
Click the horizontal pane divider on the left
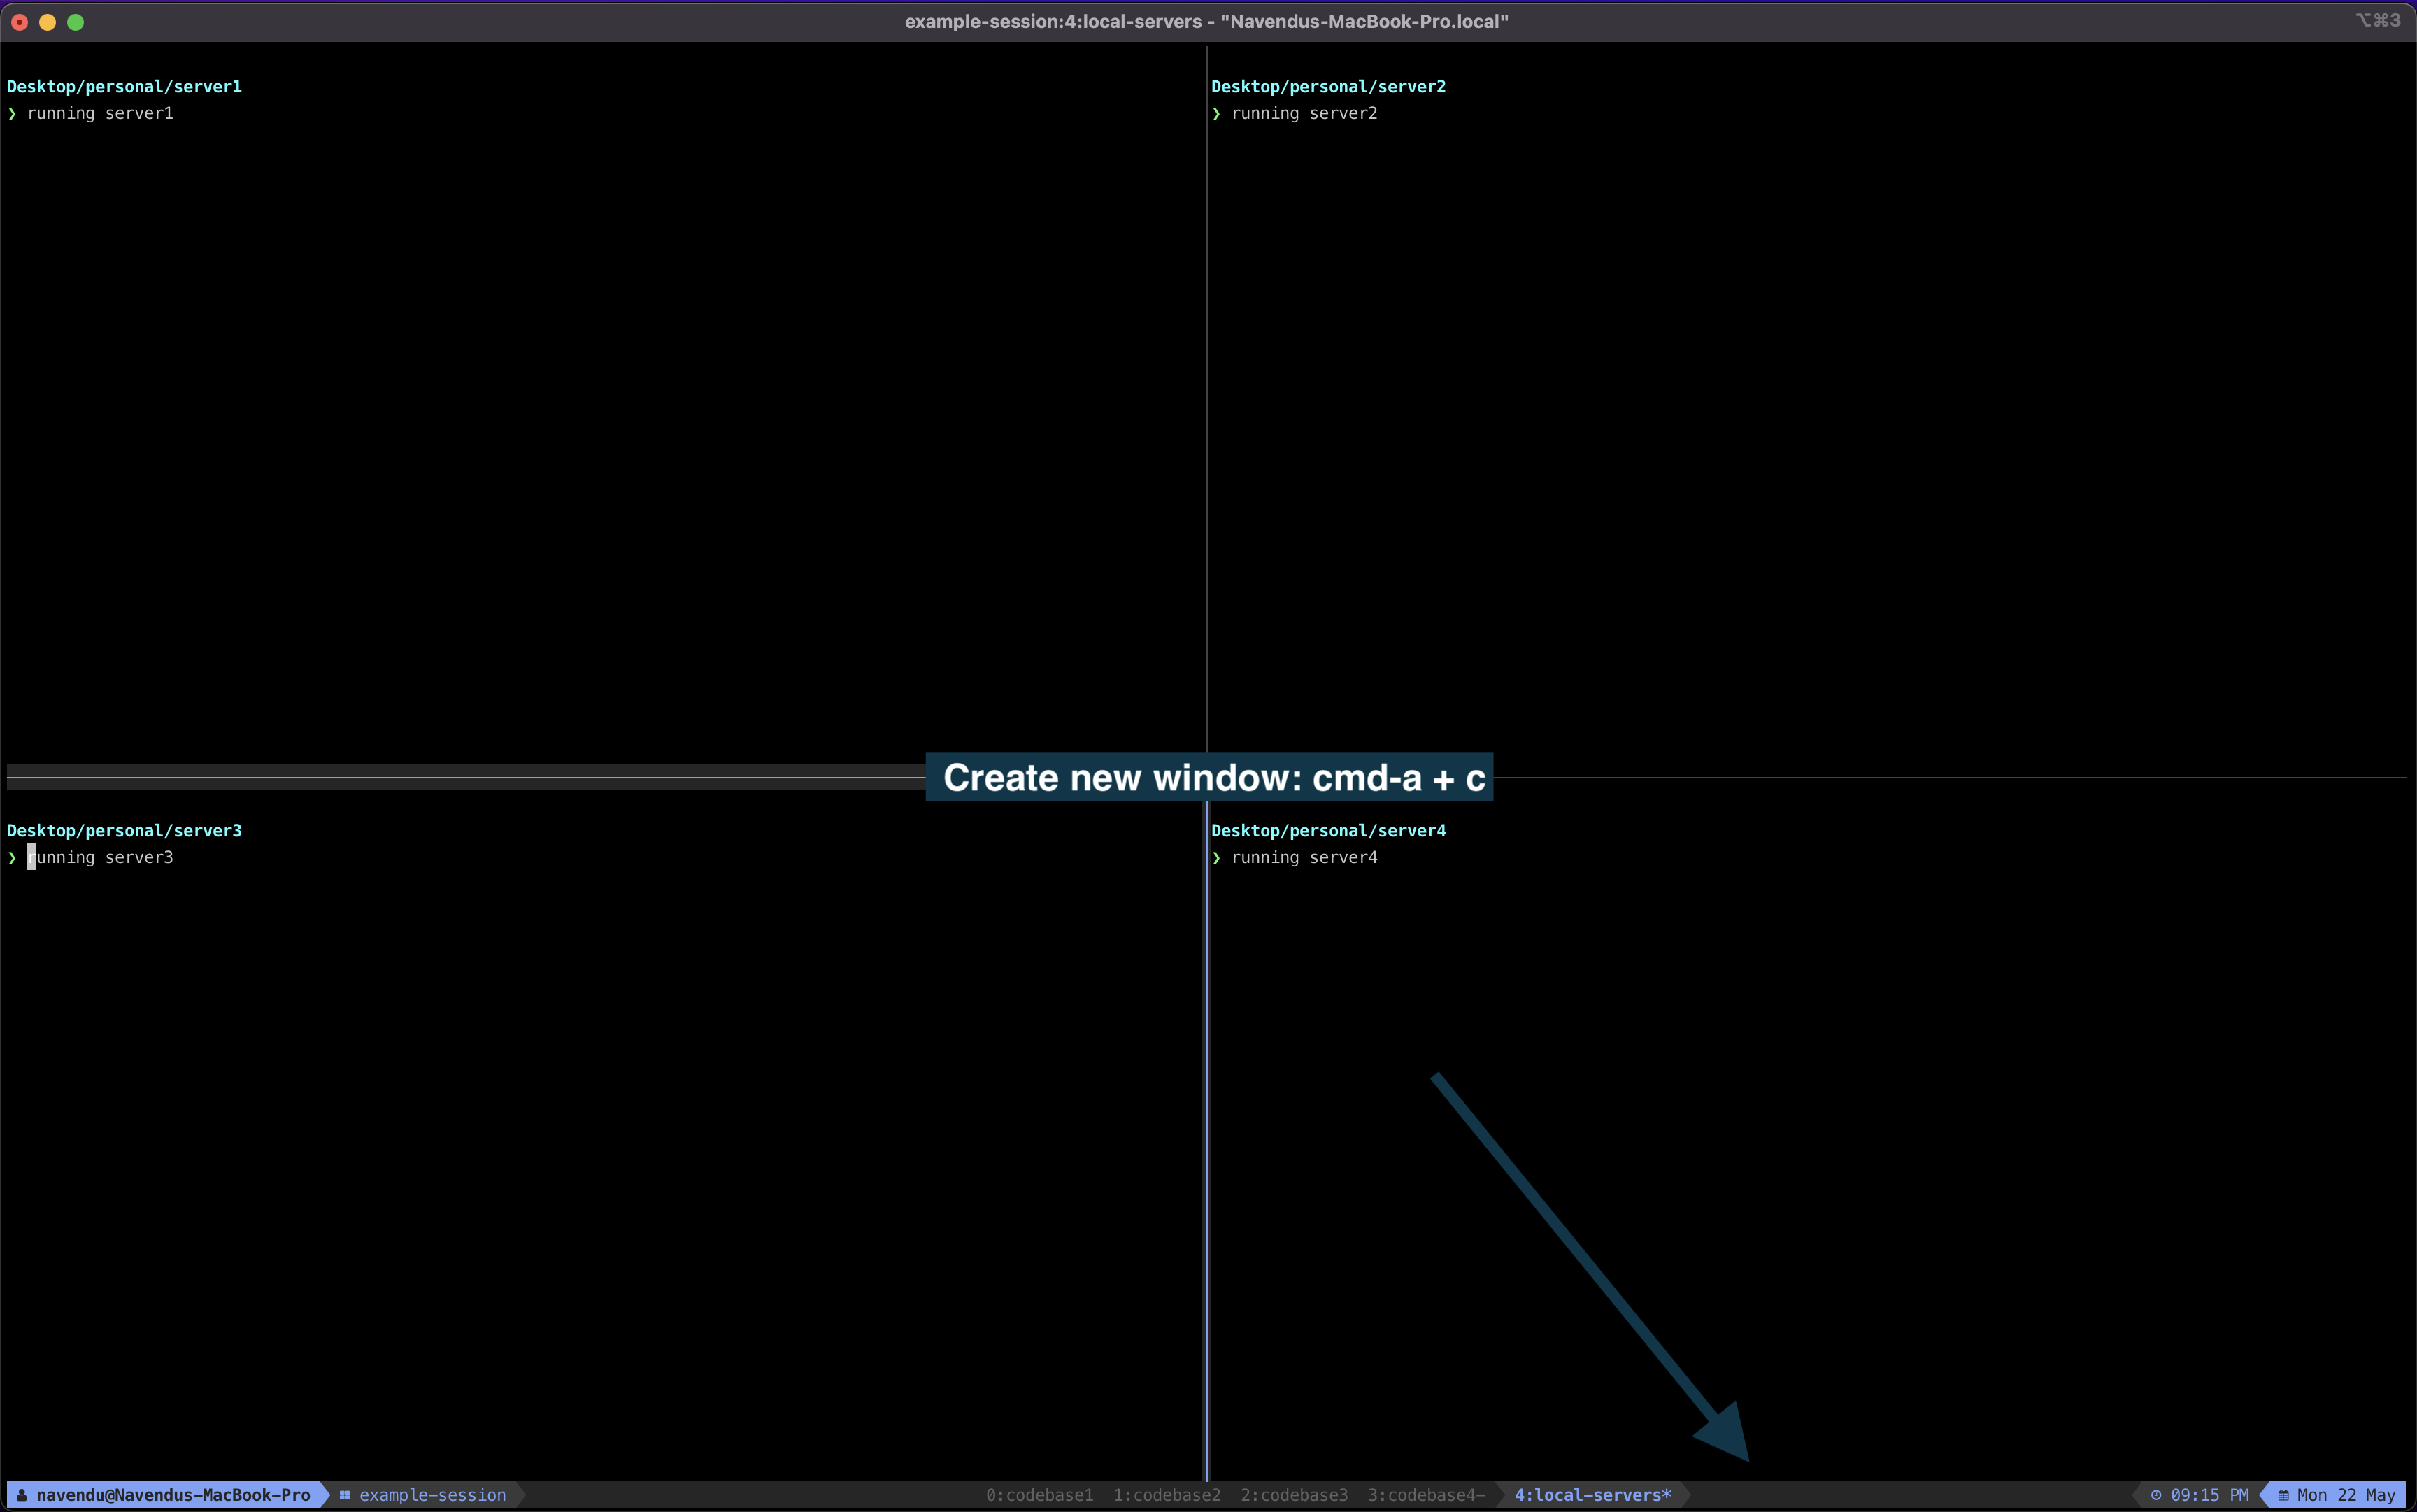[460, 777]
